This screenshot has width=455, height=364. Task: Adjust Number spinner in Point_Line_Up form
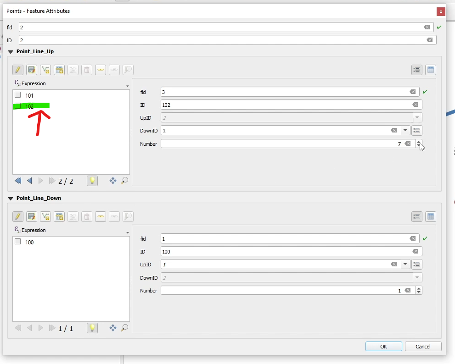click(x=418, y=144)
